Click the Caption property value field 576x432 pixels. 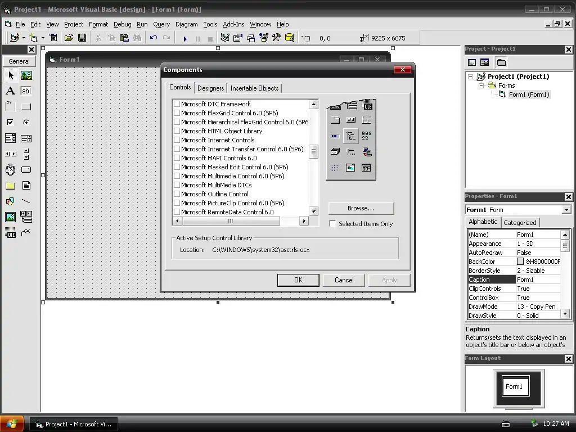point(538,280)
